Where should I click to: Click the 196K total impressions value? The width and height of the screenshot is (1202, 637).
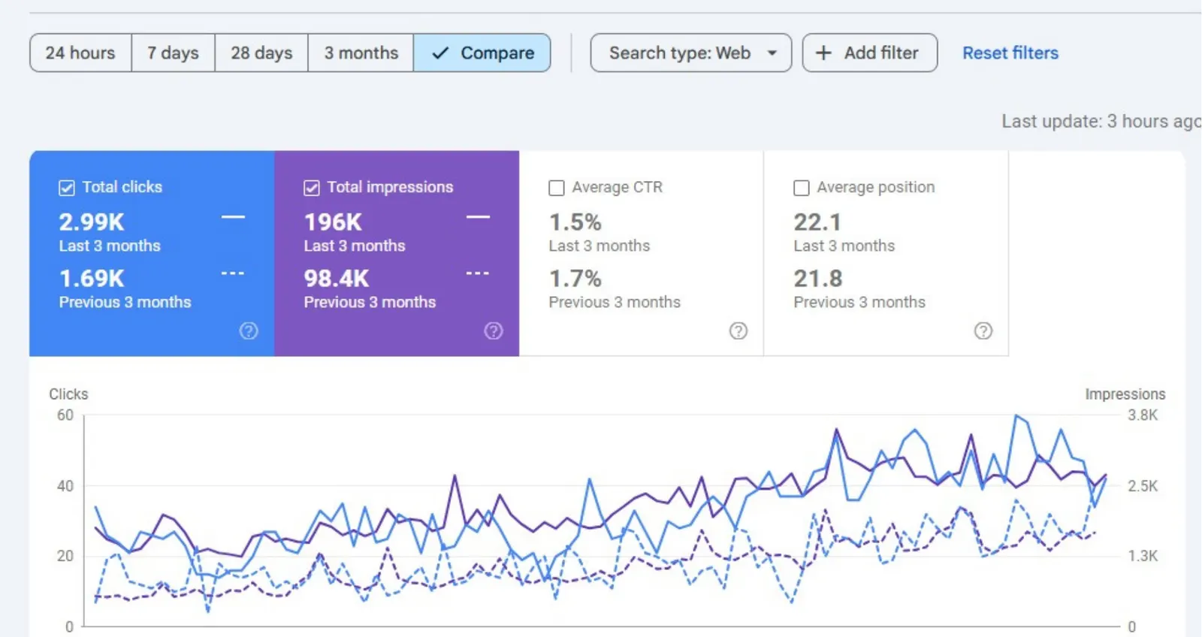(333, 222)
